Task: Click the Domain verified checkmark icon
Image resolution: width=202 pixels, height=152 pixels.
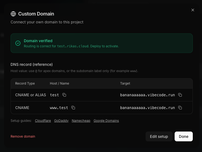Action: coord(18,43)
